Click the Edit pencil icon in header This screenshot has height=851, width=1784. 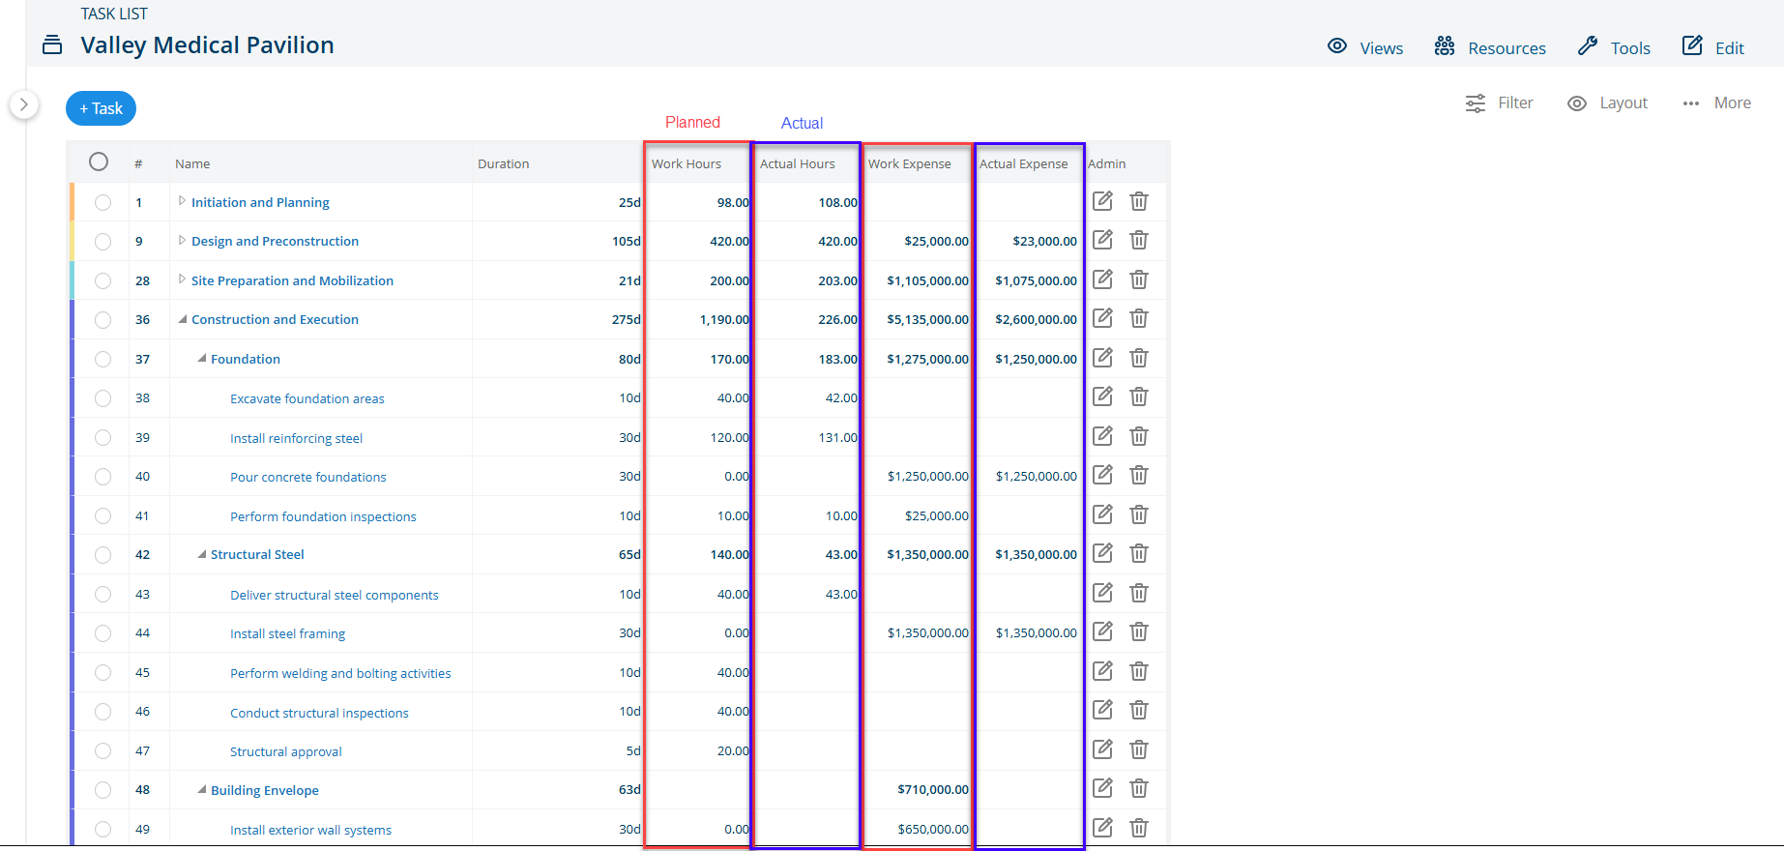pos(1692,45)
